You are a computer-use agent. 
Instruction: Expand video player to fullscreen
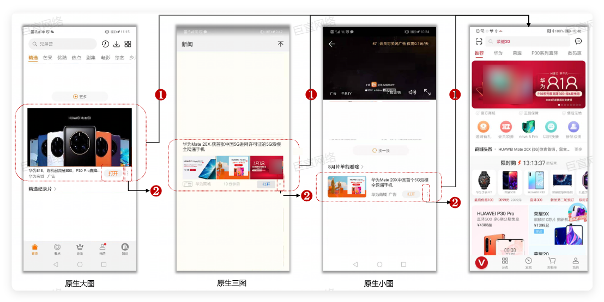click(427, 92)
